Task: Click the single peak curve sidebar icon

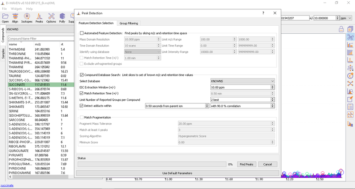Action: (x=350, y=60)
